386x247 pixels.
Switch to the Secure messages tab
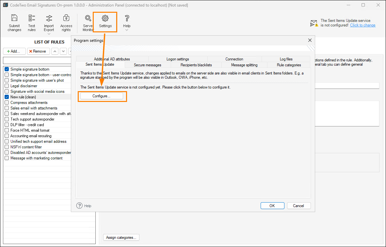pos(147,65)
